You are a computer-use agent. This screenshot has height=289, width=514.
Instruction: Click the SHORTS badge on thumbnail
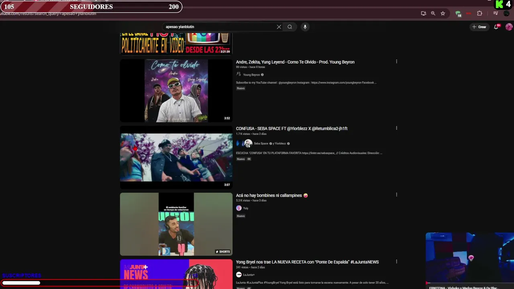(x=223, y=252)
